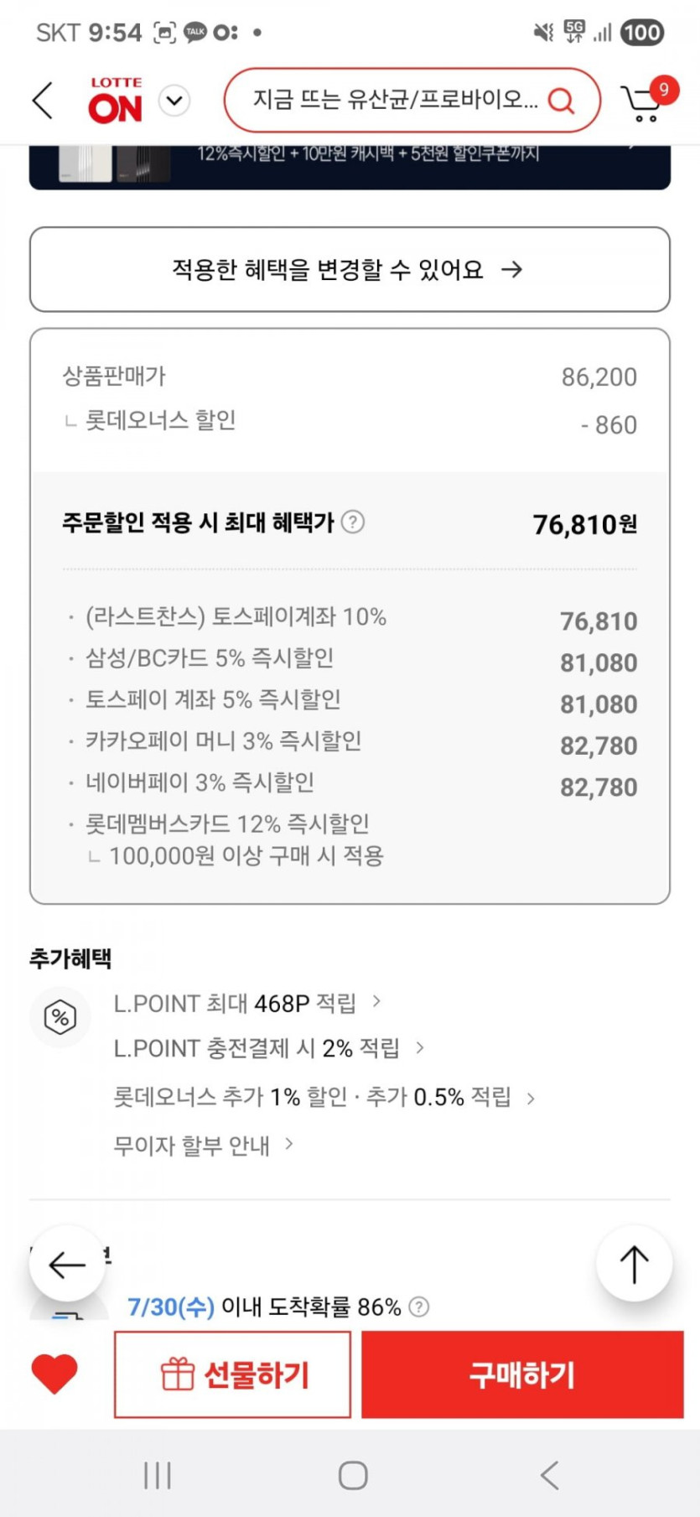Open 롯데오너스 추가 1% 할인 details

pyautogui.click(x=324, y=1097)
